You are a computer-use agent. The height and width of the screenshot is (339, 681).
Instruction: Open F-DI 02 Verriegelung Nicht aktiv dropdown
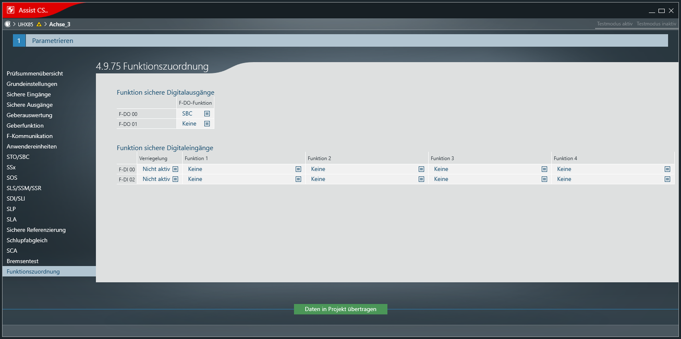click(x=156, y=179)
